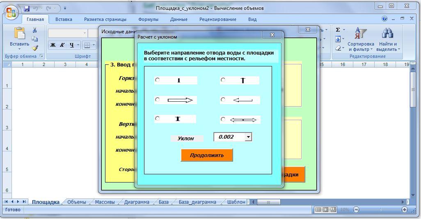The image size is (421, 219).
Task: Open the Объемы sheet tab
Action: point(76,202)
